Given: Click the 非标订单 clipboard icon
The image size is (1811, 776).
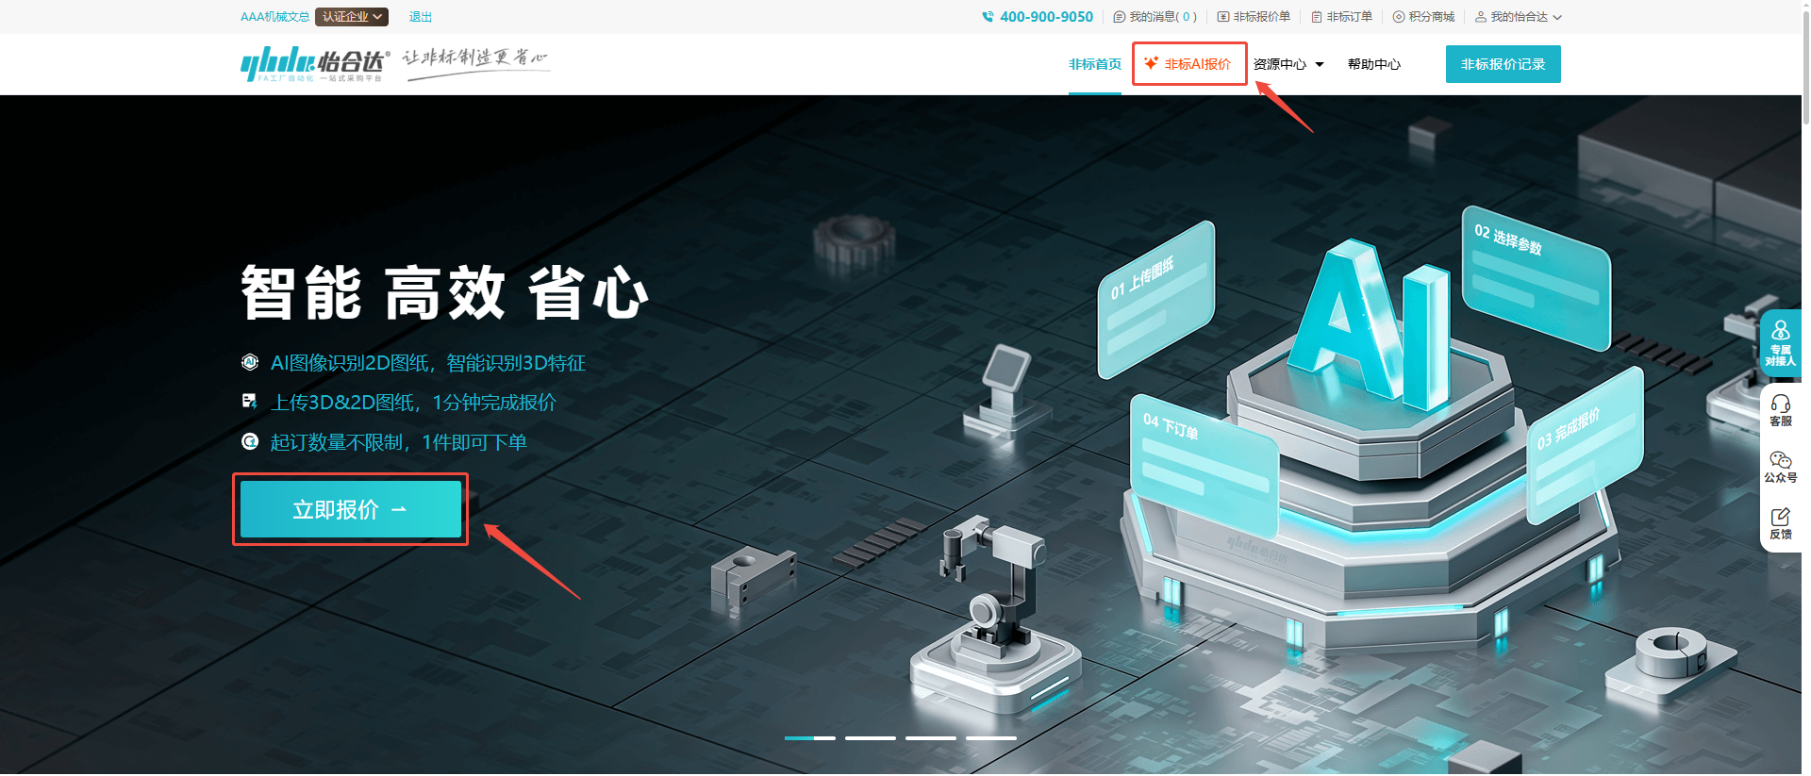Looking at the screenshot, I should click(x=1316, y=17).
